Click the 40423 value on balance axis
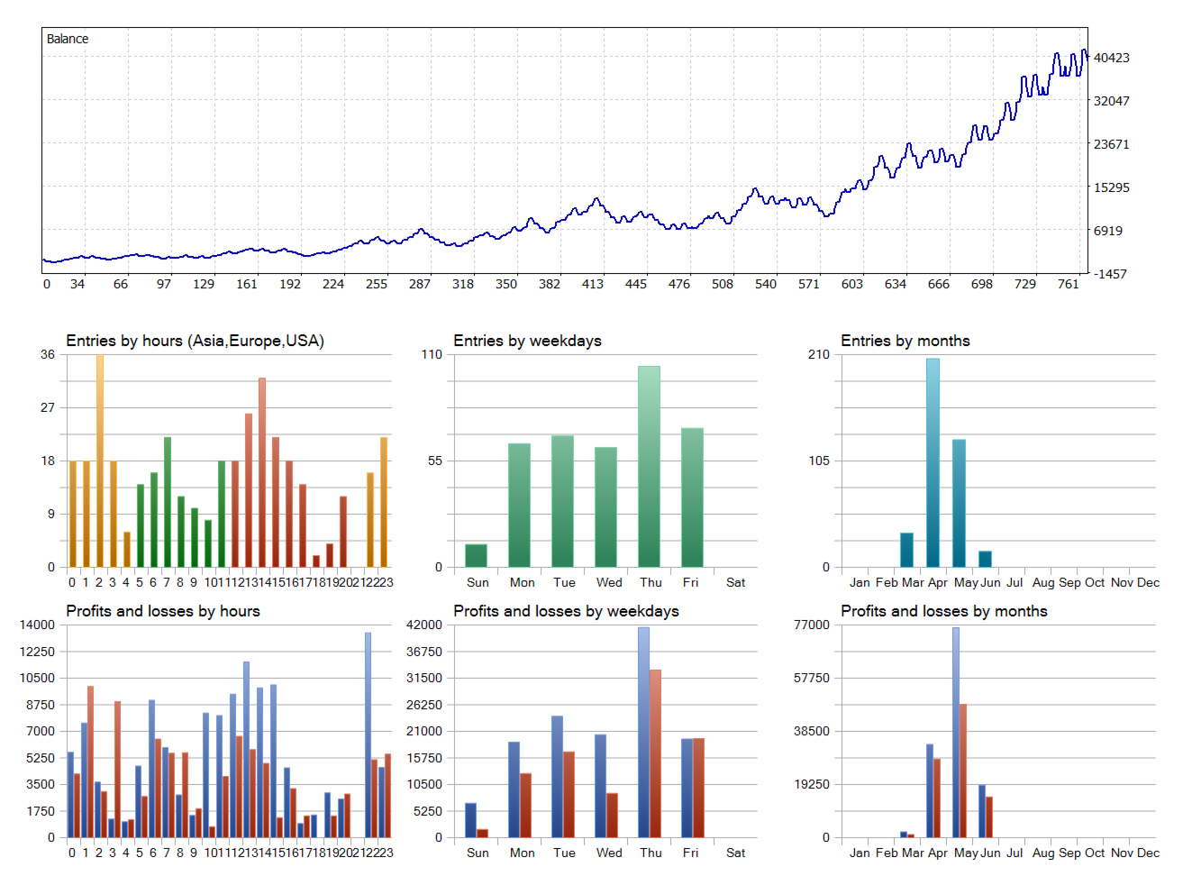Screen dimensions: 1192x885 [x=1111, y=58]
